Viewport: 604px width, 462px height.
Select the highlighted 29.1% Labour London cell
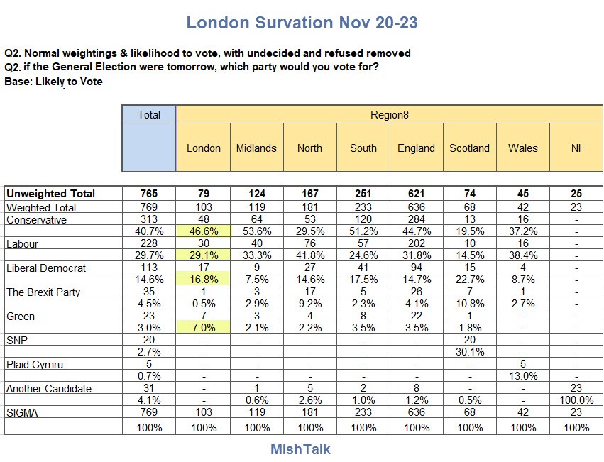[x=204, y=256]
